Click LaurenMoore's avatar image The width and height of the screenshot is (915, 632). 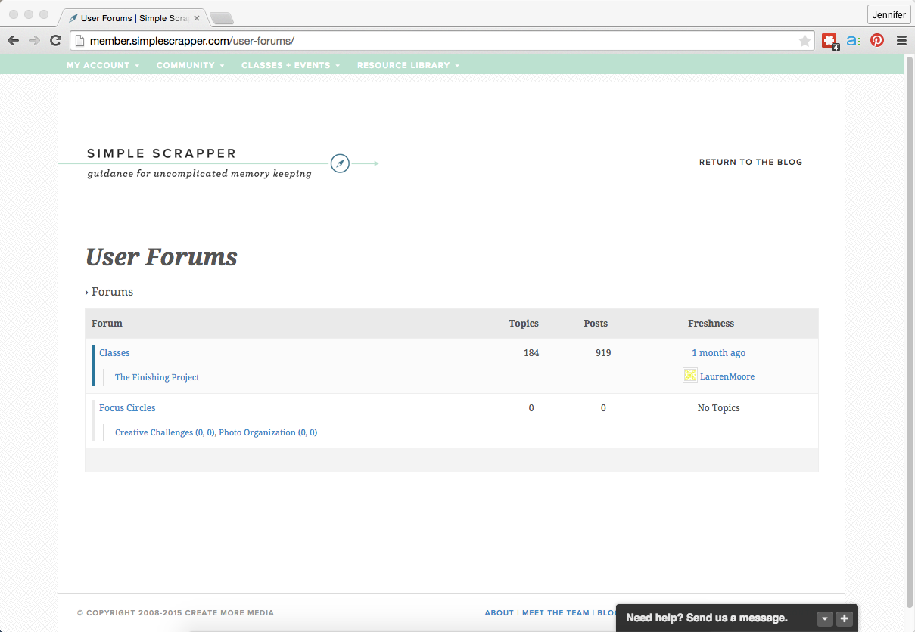[x=689, y=376]
